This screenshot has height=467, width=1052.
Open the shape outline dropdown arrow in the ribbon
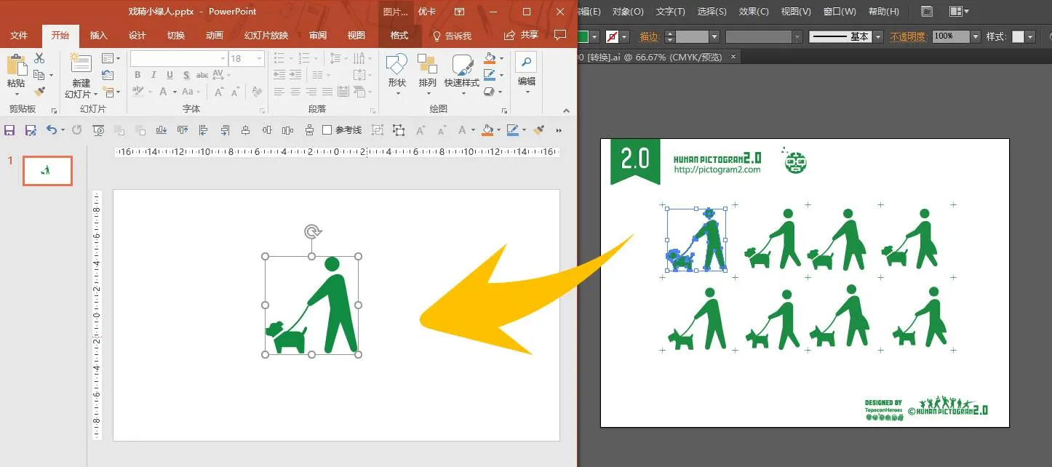[x=501, y=75]
